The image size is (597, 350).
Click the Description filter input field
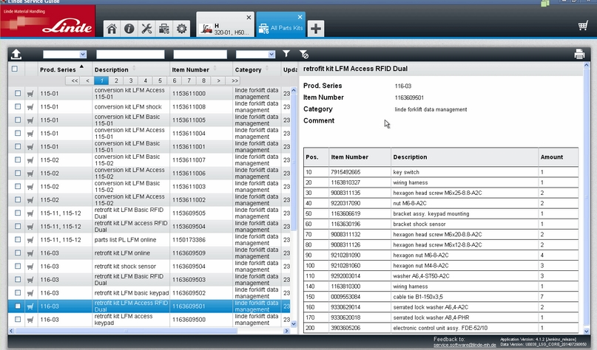click(x=130, y=55)
